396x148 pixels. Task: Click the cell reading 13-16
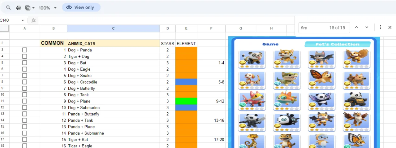point(211,120)
